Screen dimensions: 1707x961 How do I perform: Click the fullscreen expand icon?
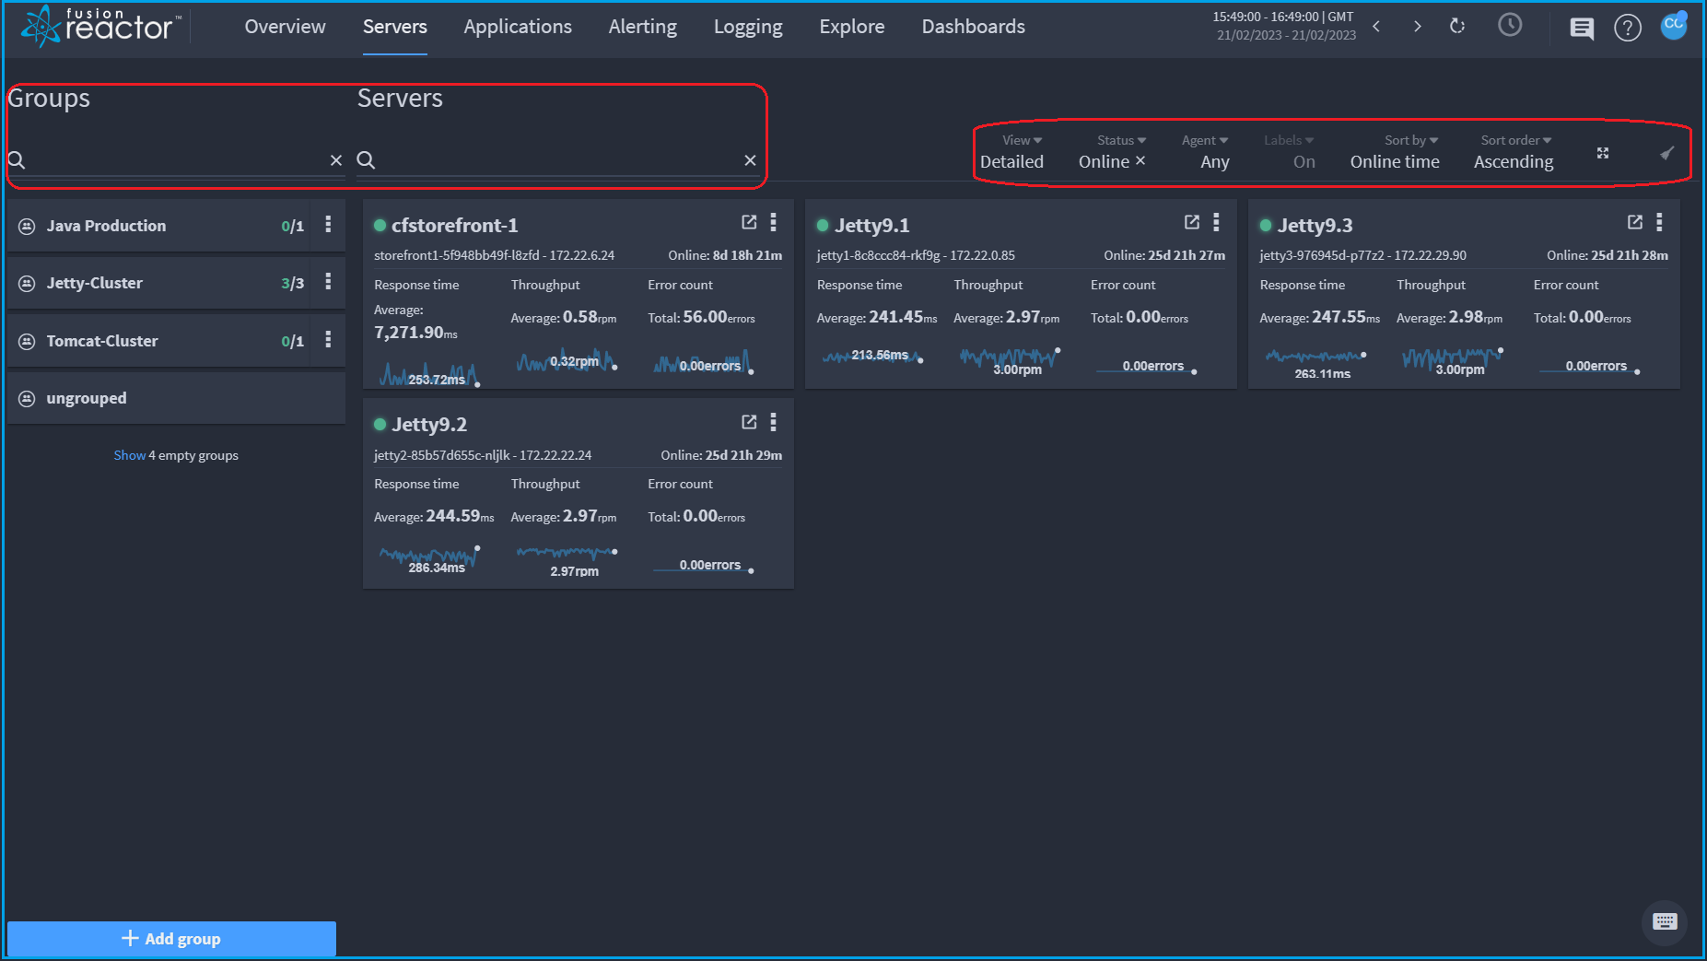click(1603, 153)
